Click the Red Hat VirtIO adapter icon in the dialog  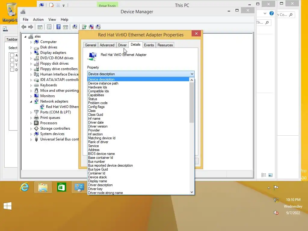coord(92,56)
